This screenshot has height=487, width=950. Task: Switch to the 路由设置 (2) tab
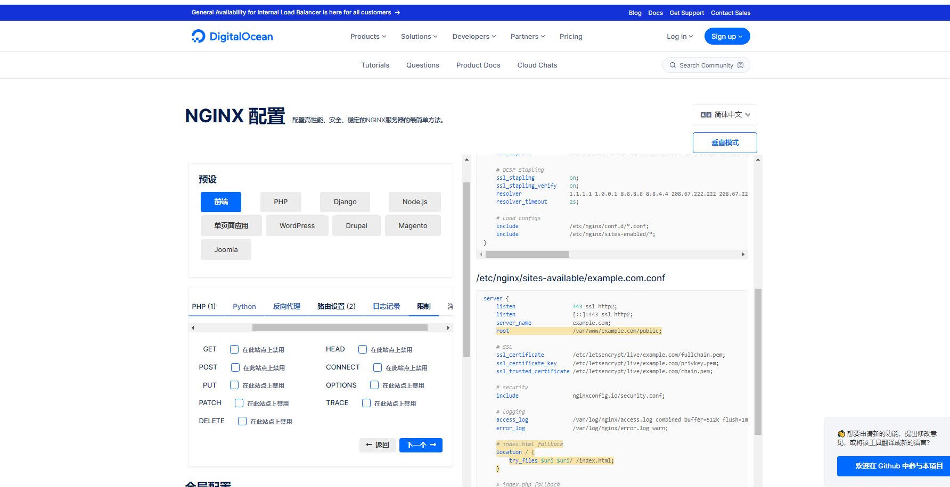337,306
